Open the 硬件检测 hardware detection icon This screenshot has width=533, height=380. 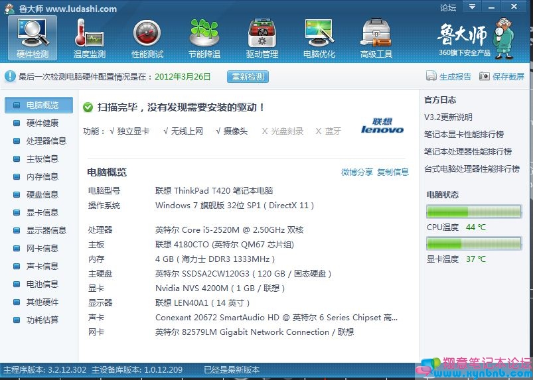(x=33, y=38)
